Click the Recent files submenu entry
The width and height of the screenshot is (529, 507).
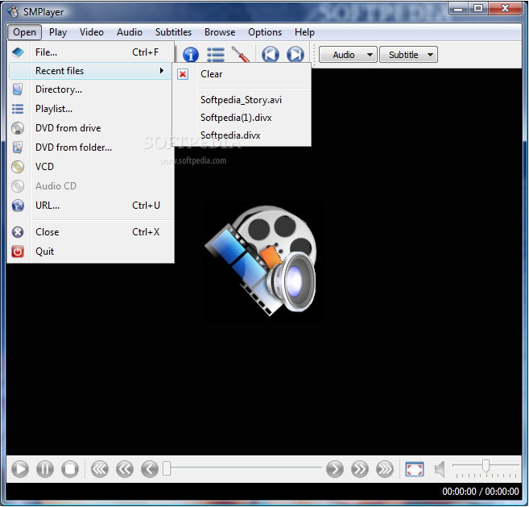(x=90, y=71)
